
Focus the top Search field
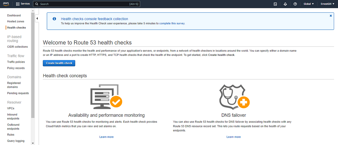pos(86,4)
